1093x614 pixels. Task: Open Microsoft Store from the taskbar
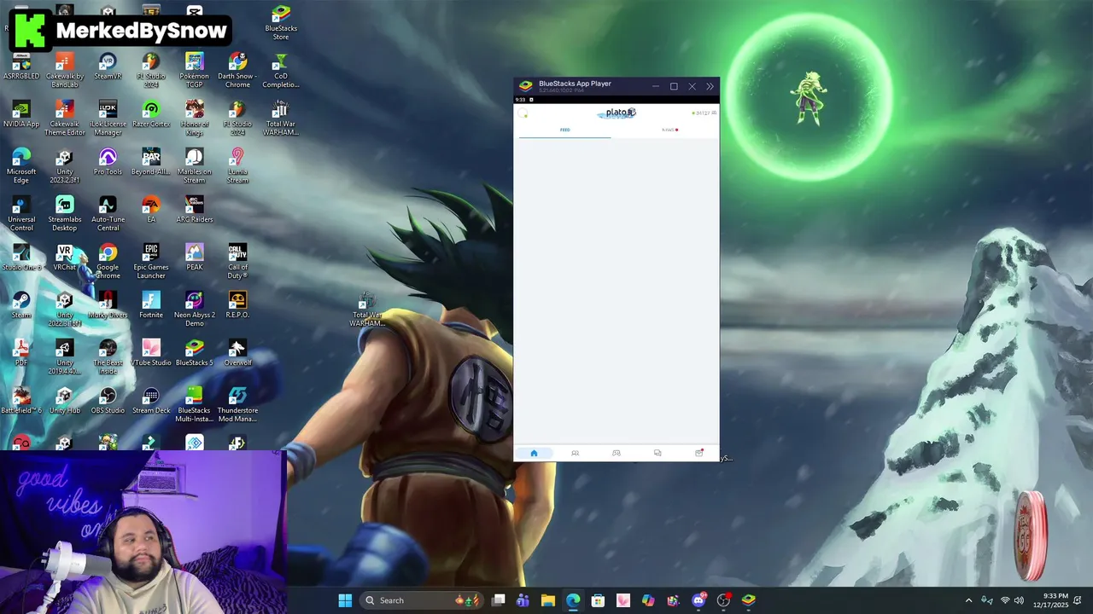point(598,600)
